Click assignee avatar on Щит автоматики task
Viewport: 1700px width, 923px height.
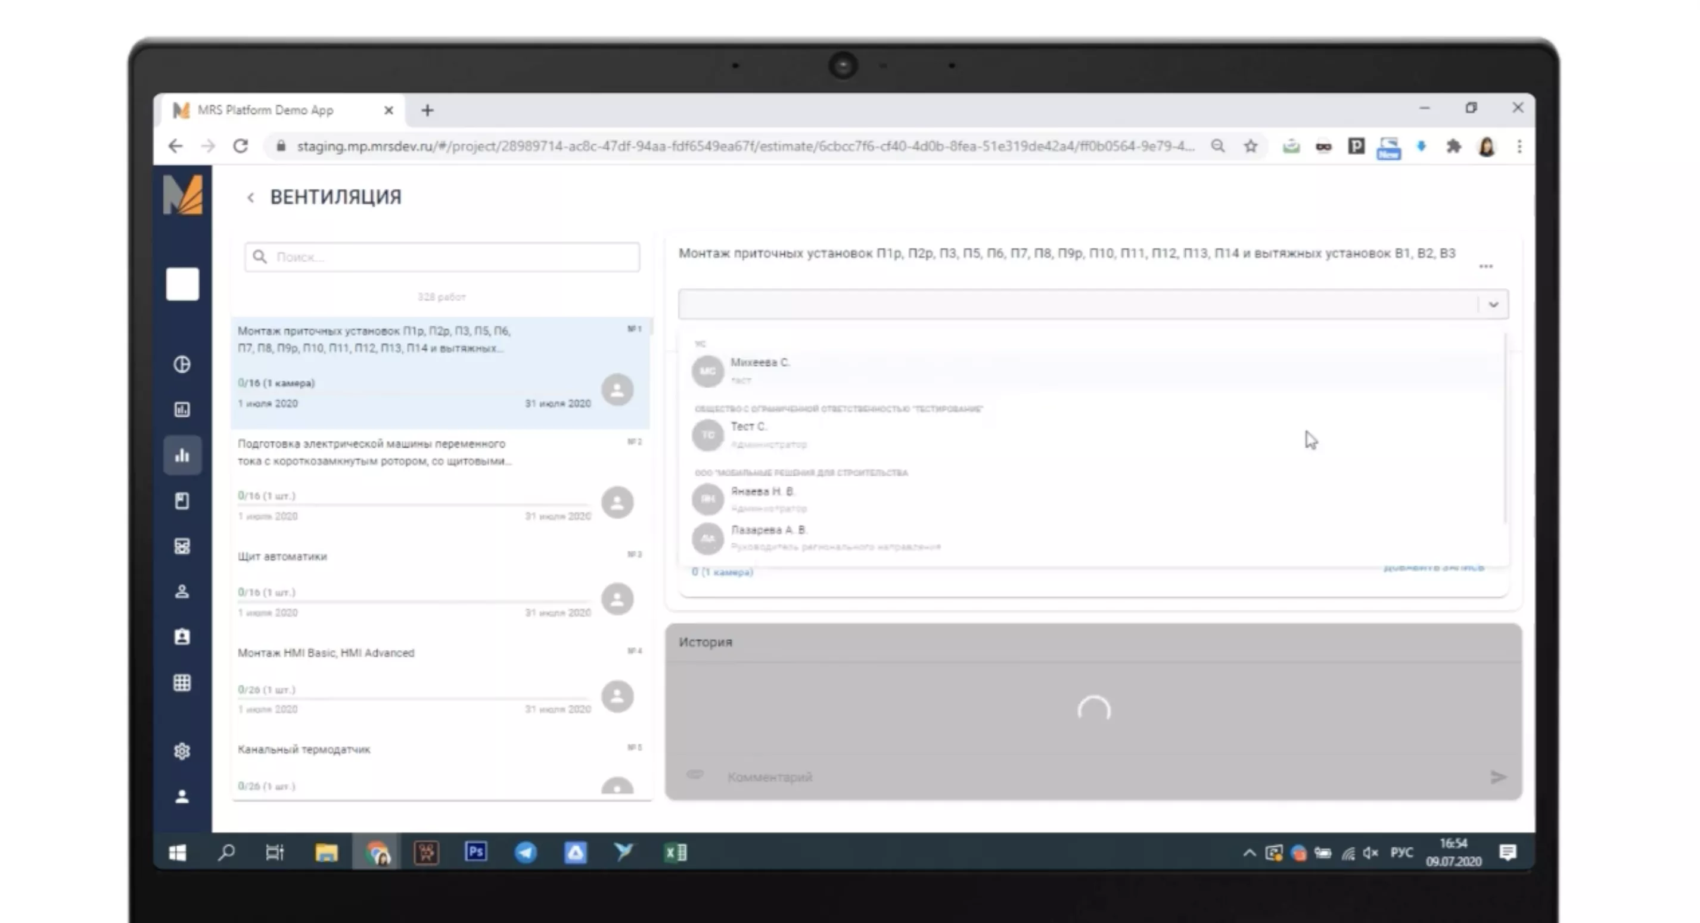pos(617,598)
